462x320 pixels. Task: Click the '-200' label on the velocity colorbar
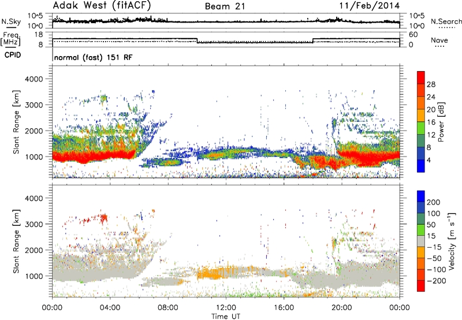[x=437, y=281]
